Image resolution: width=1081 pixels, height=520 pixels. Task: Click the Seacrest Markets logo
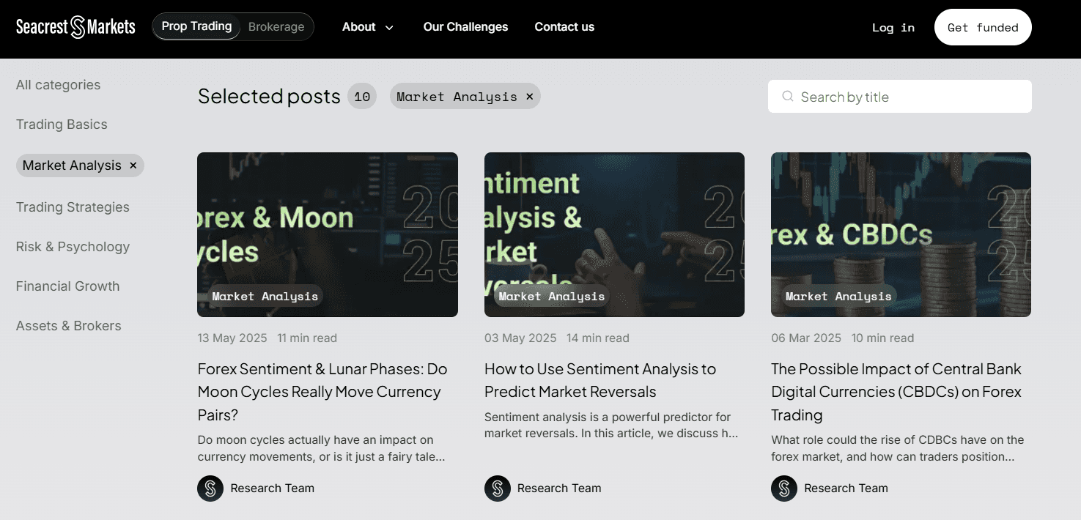coord(75,27)
